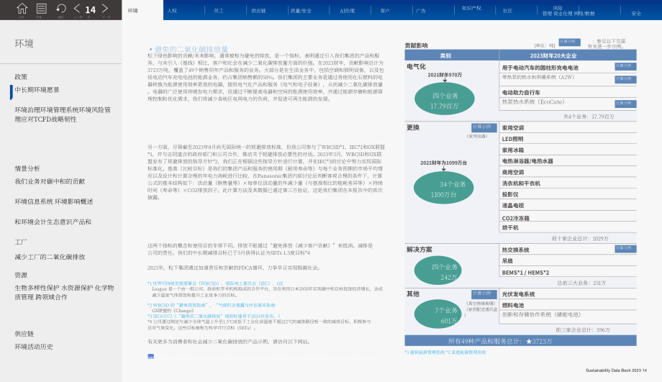
Task: Open 生物多样性保护 水资源保护 entry
Action: 64,292
